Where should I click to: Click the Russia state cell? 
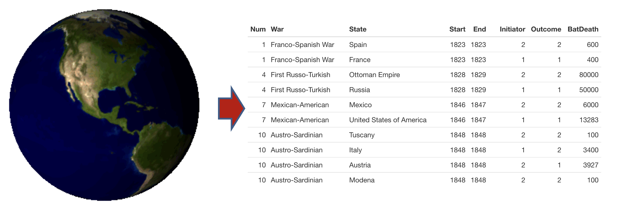(359, 90)
